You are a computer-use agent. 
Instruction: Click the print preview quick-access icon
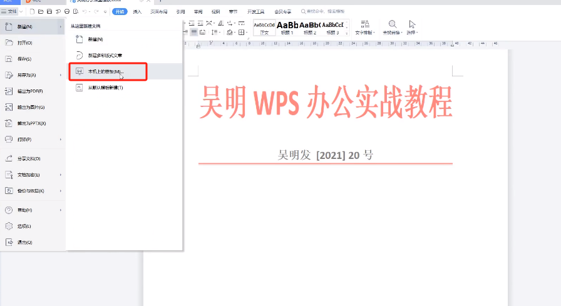coord(76,11)
